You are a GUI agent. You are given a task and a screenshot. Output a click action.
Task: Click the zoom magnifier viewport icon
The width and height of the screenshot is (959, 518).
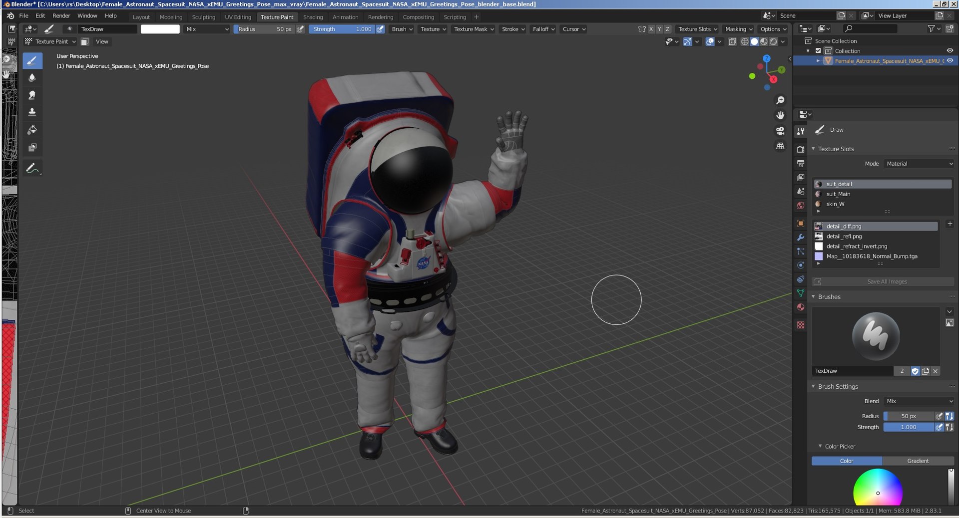(780, 100)
